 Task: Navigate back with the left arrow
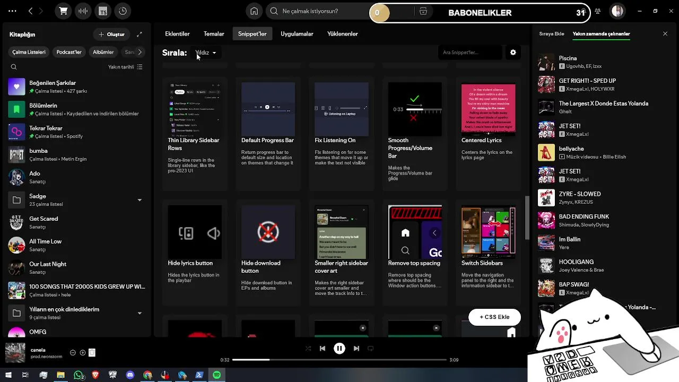click(30, 11)
